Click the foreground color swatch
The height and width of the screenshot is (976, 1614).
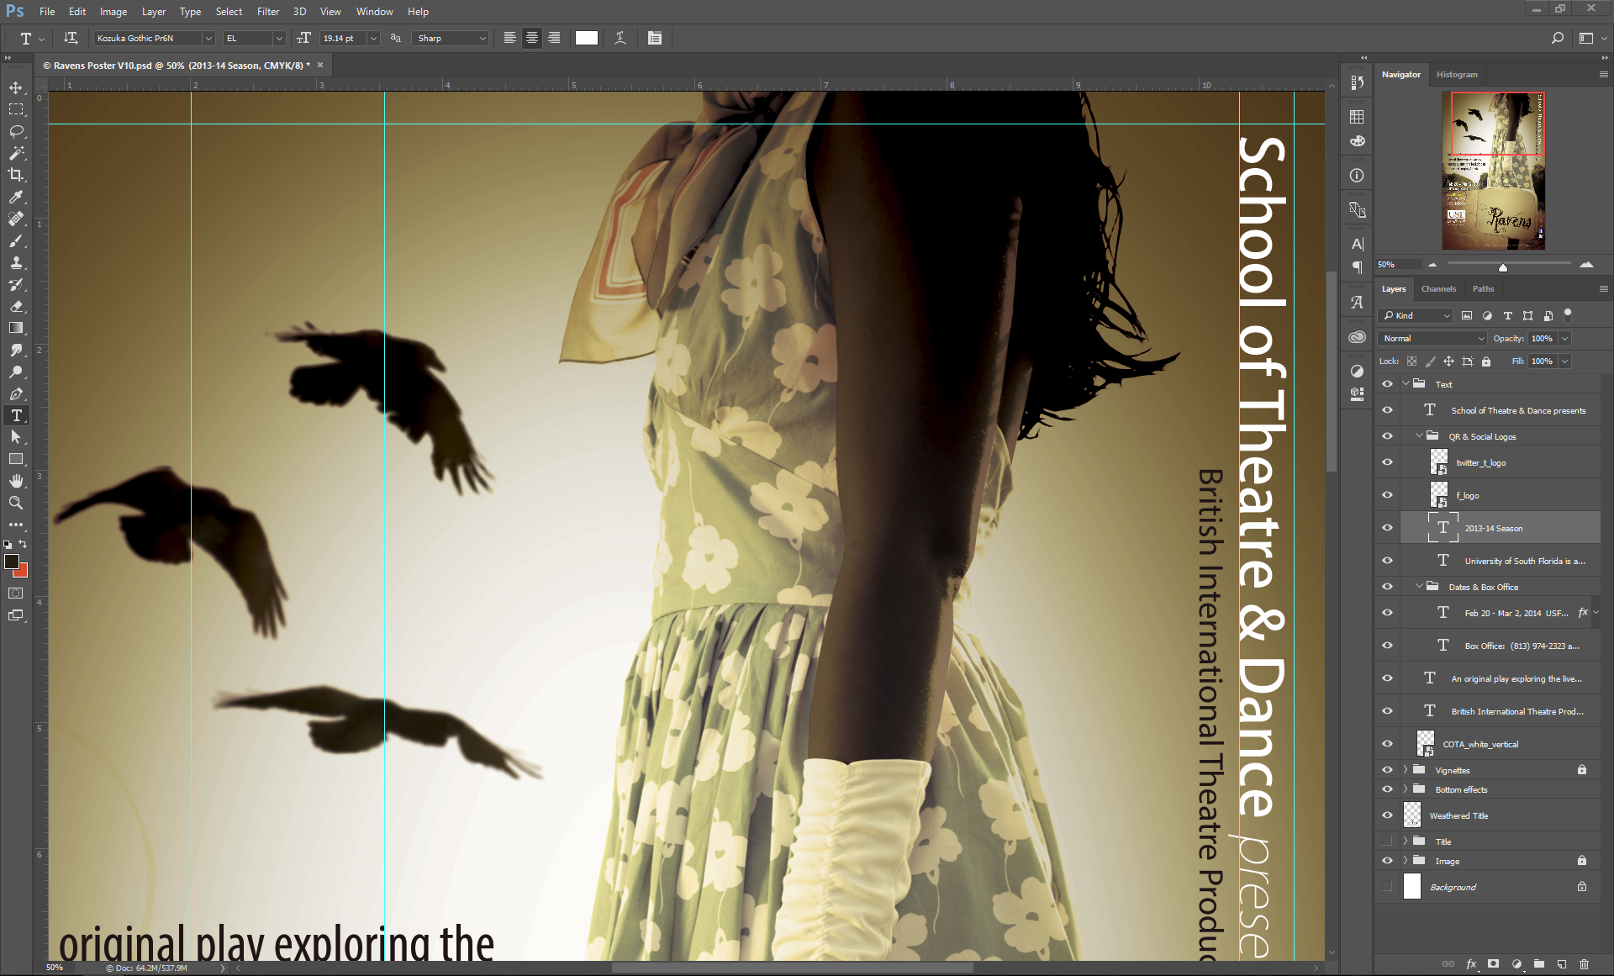pos(11,562)
